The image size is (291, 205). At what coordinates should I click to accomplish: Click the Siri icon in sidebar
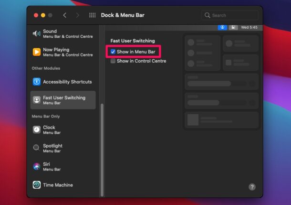pyautogui.click(x=37, y=166)
